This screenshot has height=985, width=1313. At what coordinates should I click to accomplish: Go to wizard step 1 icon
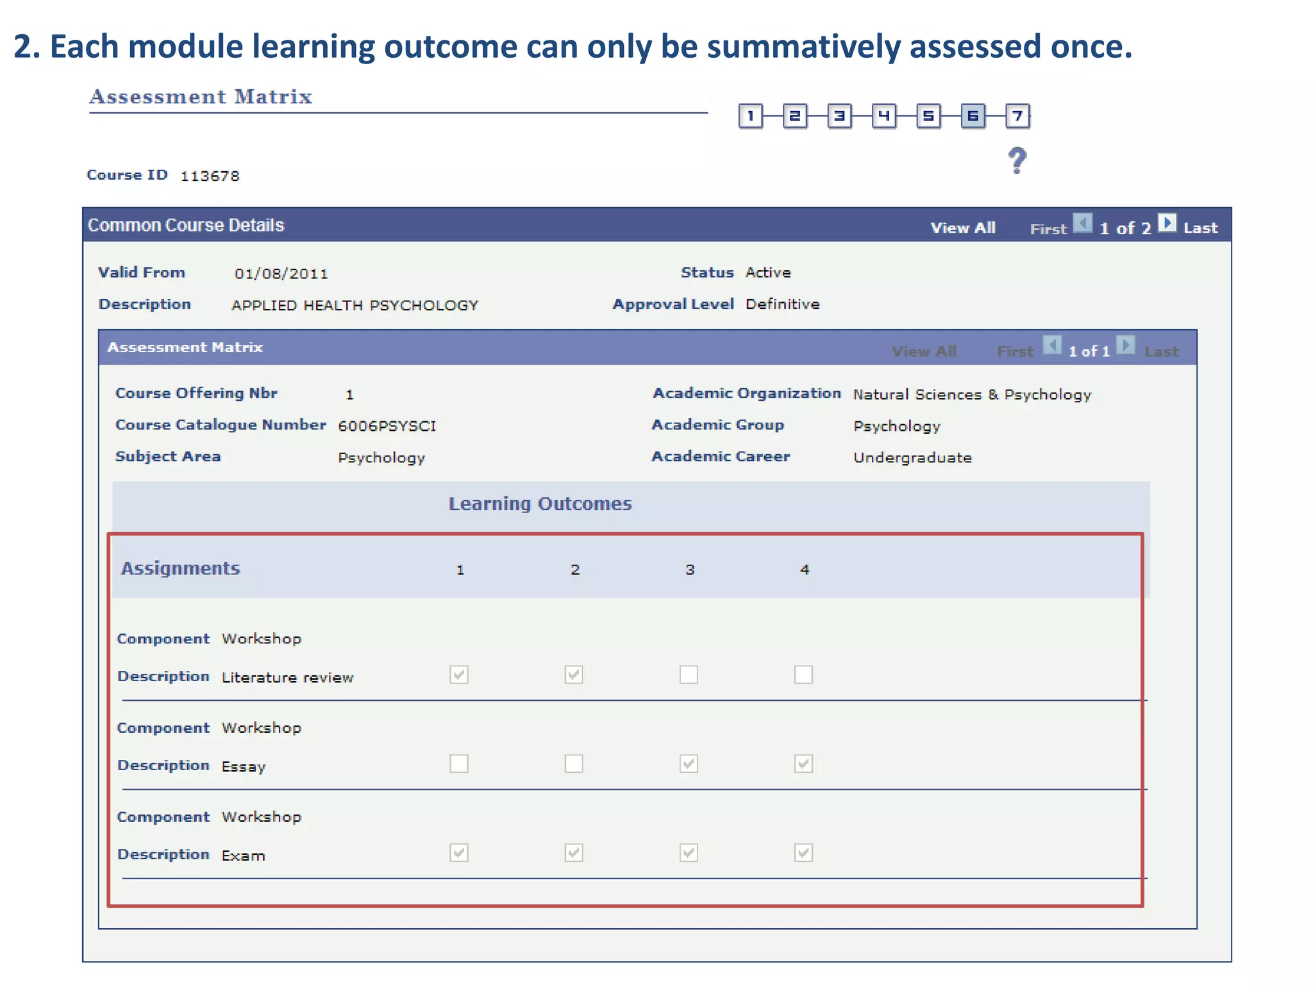(751, 117)
